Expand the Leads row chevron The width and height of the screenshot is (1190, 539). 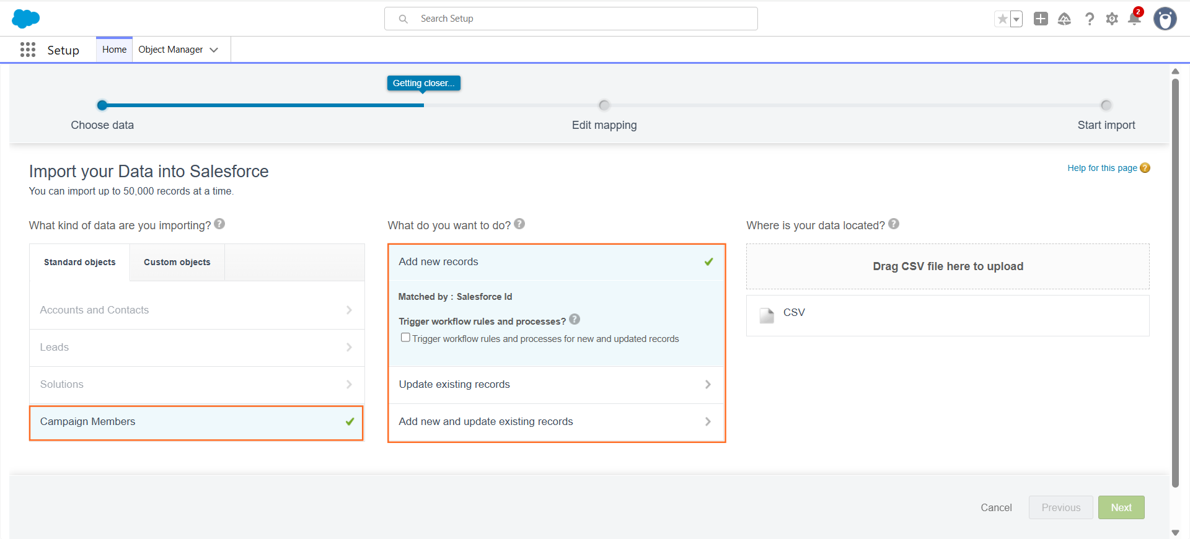(x=349, y=347)
